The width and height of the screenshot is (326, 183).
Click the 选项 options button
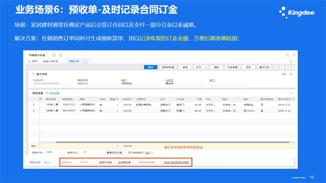point(248,67)
